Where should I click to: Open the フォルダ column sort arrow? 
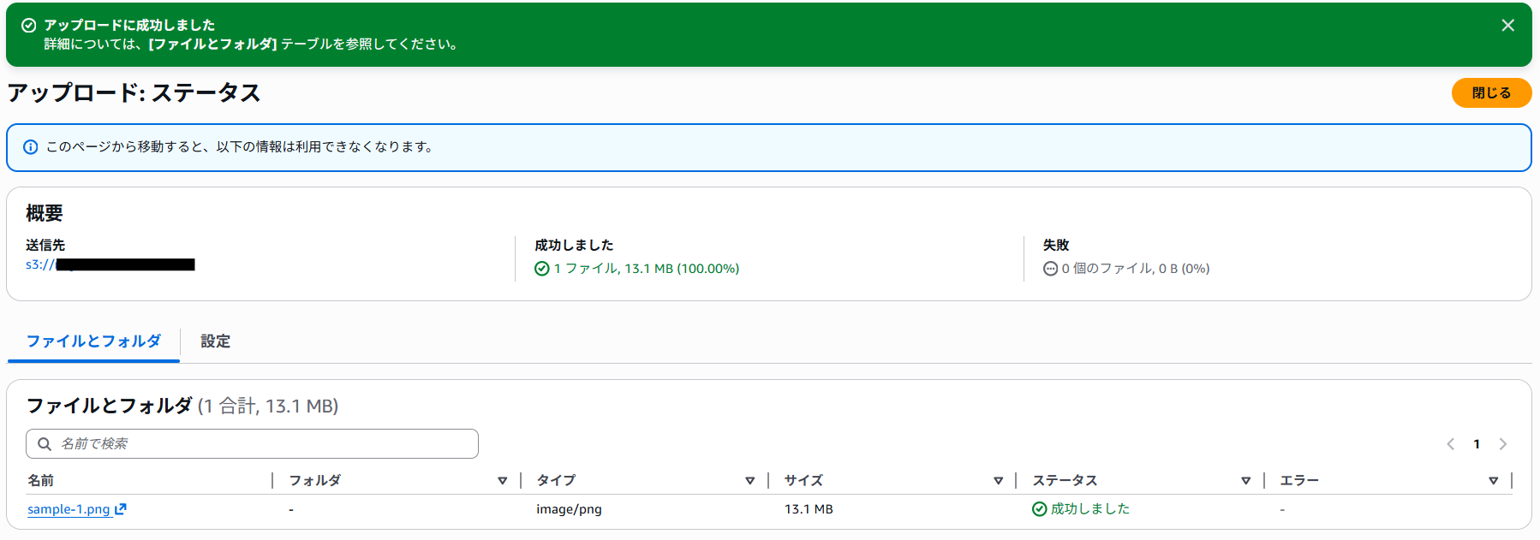tap(503, 481)
